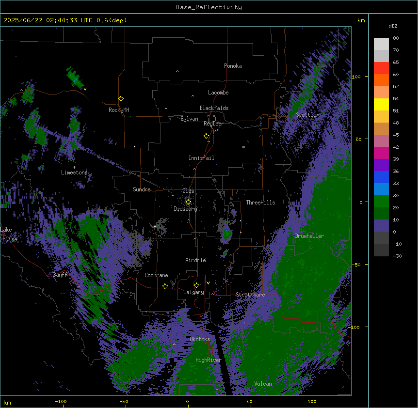Image resolution: width=418 pixels, height=408 pixels.
Task: Click the yellow diamond marker below RedDeer
Action: (x=207, y=136)
